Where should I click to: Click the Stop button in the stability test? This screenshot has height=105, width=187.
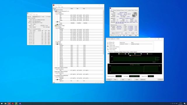115,80
